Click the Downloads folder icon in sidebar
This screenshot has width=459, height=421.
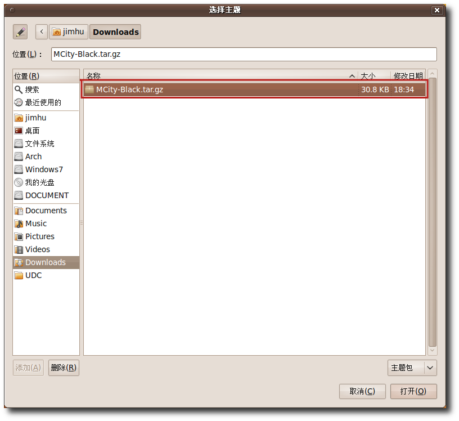[x=19, y=262]
